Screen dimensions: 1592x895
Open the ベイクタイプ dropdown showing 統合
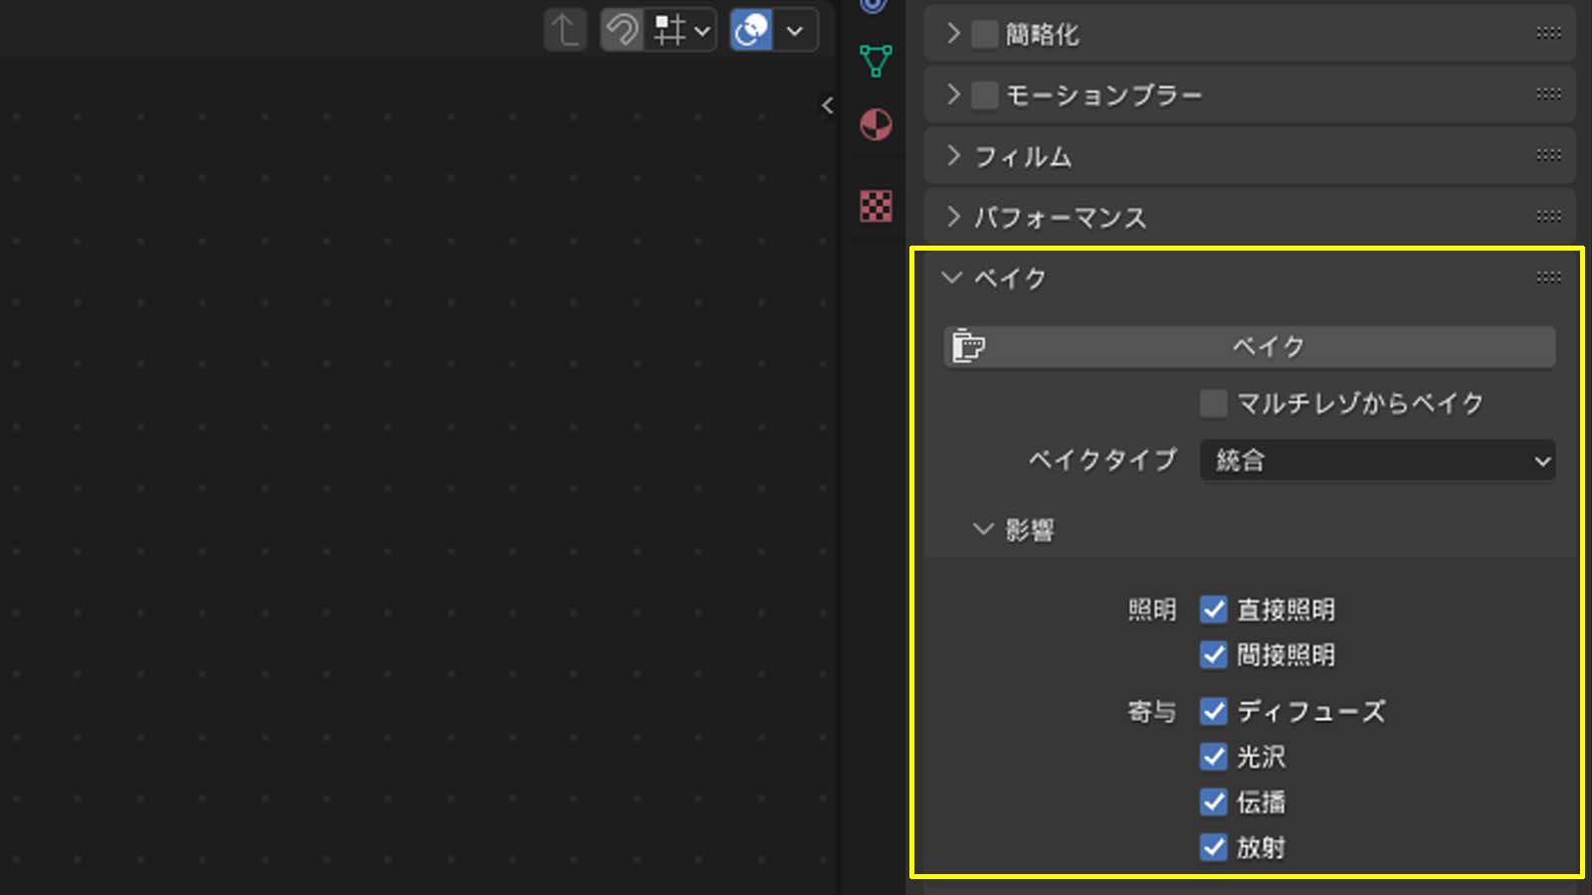1377,460
